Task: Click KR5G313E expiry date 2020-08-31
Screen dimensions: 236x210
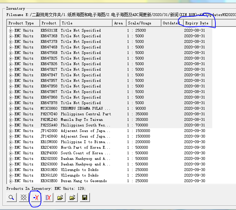Action: coord(195,30)
